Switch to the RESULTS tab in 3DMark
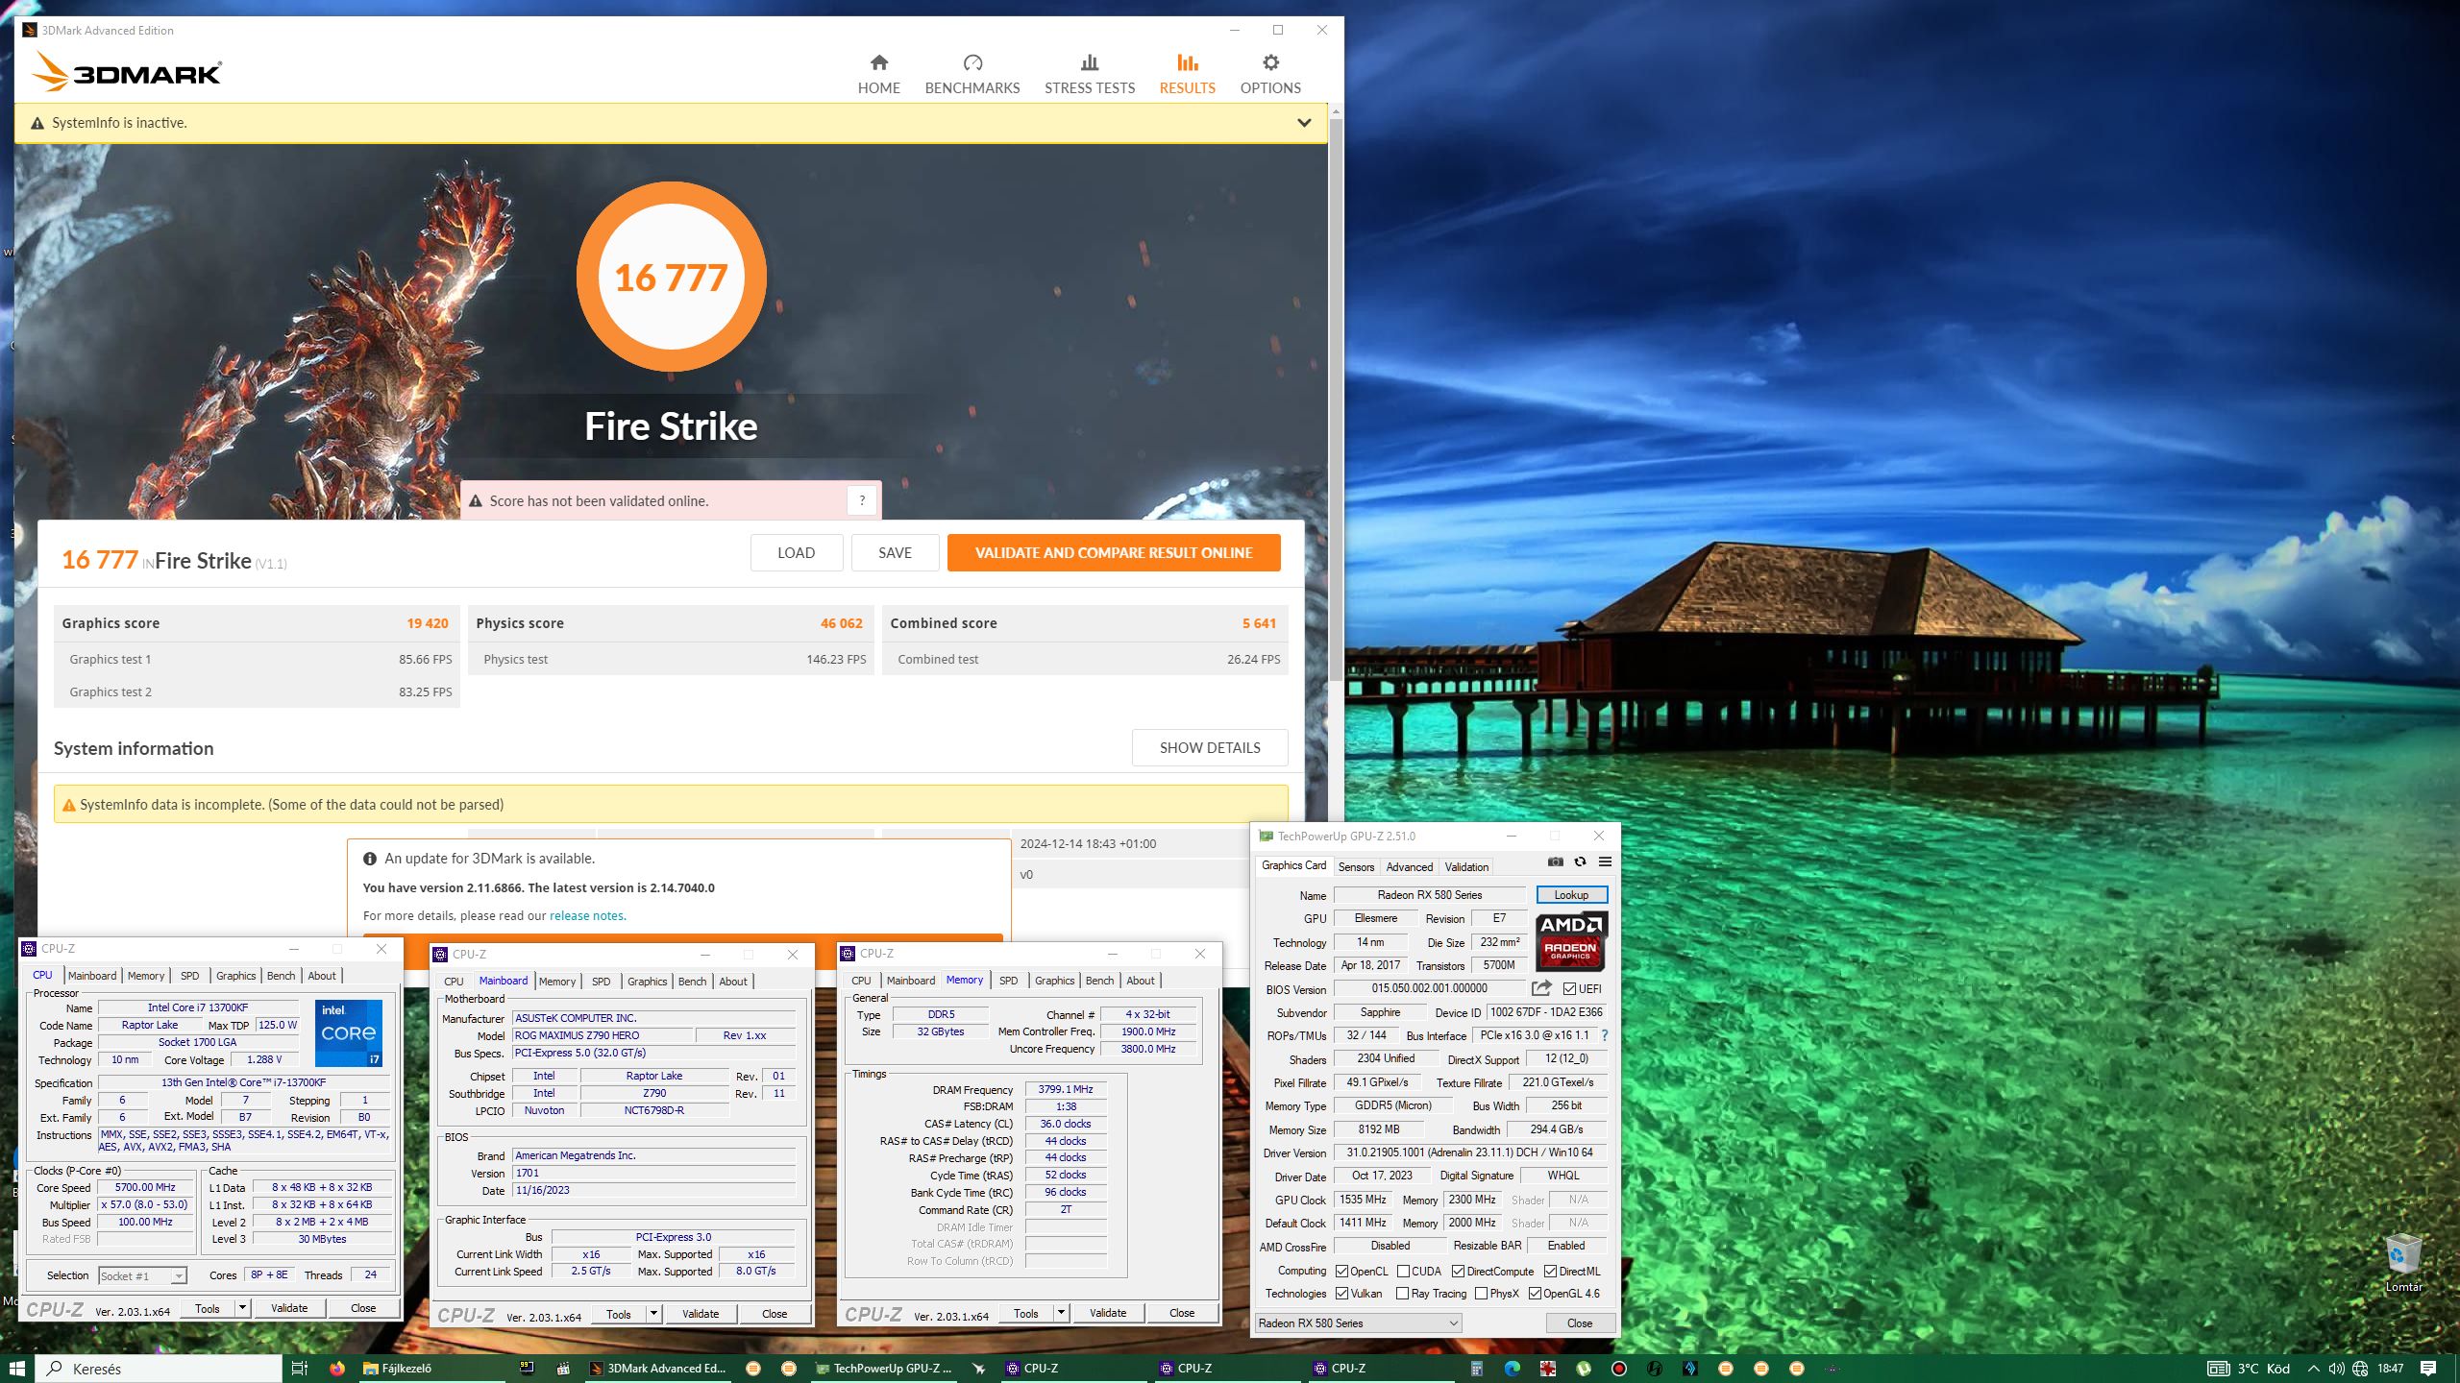The height and width of the screenshot is (1383, 2460). (x=1187, y=75)
